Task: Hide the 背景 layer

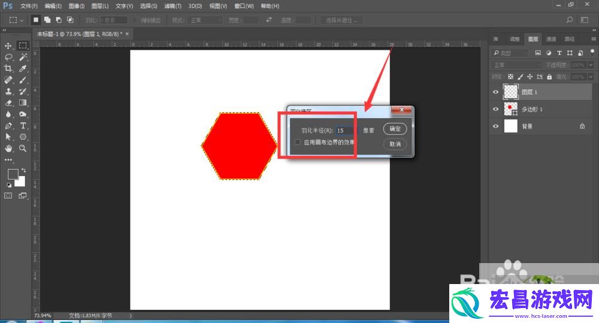Action: (x=496, y=126)
